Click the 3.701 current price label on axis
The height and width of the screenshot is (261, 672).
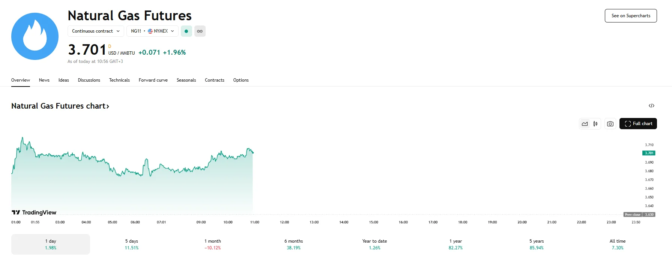pyautogui.click(x=649, y=153)
